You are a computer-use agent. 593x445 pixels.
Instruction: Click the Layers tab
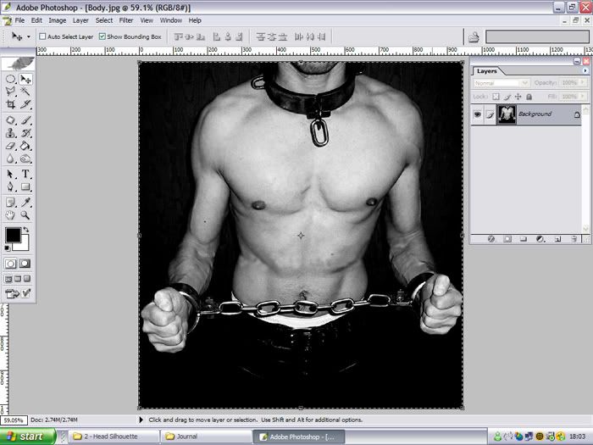point(487,71)
